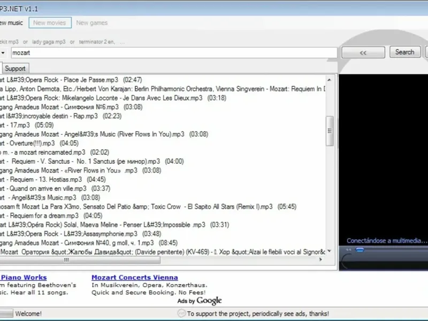Click the << back button
428x321 pixels.
pyautogui.click(x=363, y=52)
